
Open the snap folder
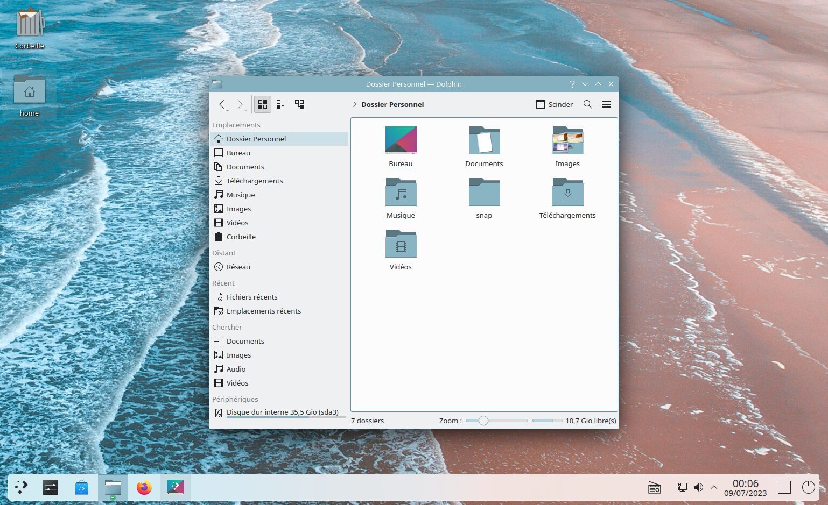click(x=484, y=193)
